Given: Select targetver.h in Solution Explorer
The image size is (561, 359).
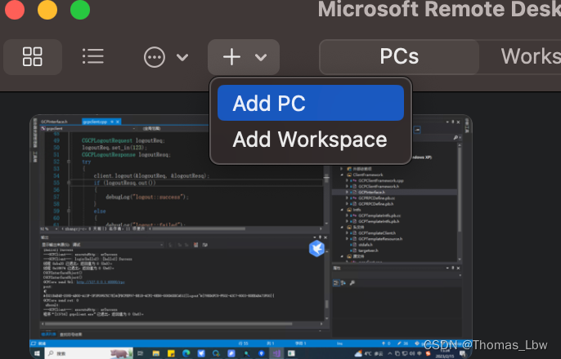Looking at the screenshot, I should tap(368, 250).
